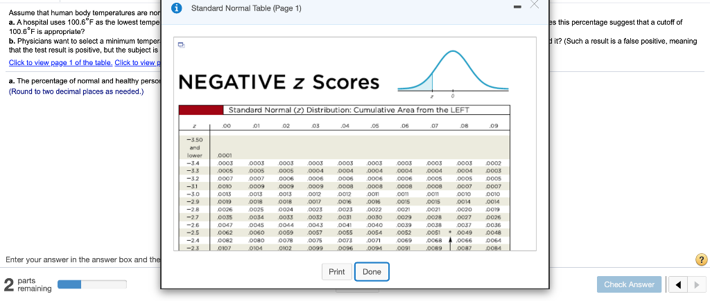Viewport: 710px width, 301px height.
Task: Click the parts remaining progress bar
Action: click(x=92, y=284)
